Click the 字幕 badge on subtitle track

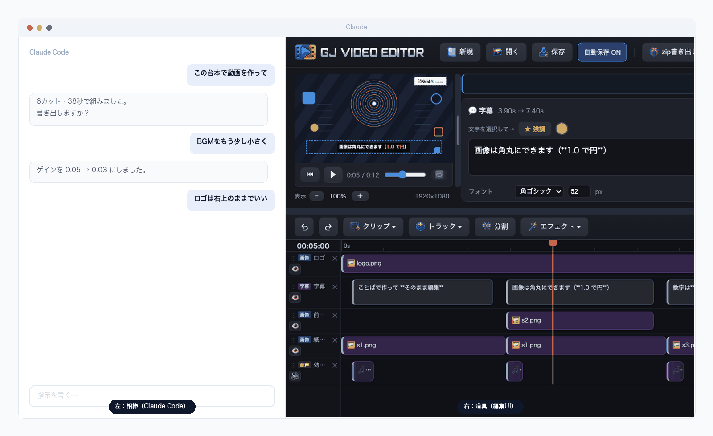(304, 287)
